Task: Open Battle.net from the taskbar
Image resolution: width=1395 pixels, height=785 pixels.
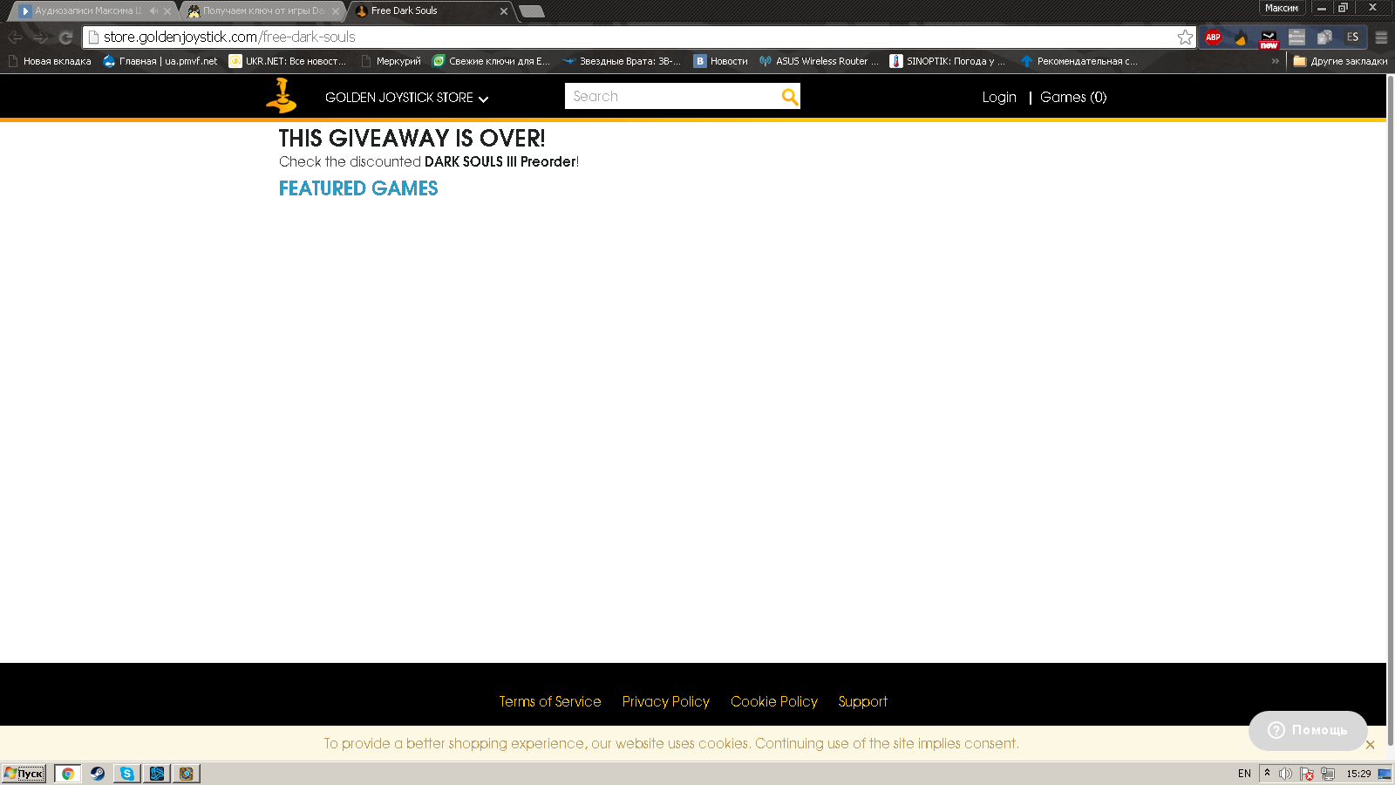Action: click(x=157, y=774)
